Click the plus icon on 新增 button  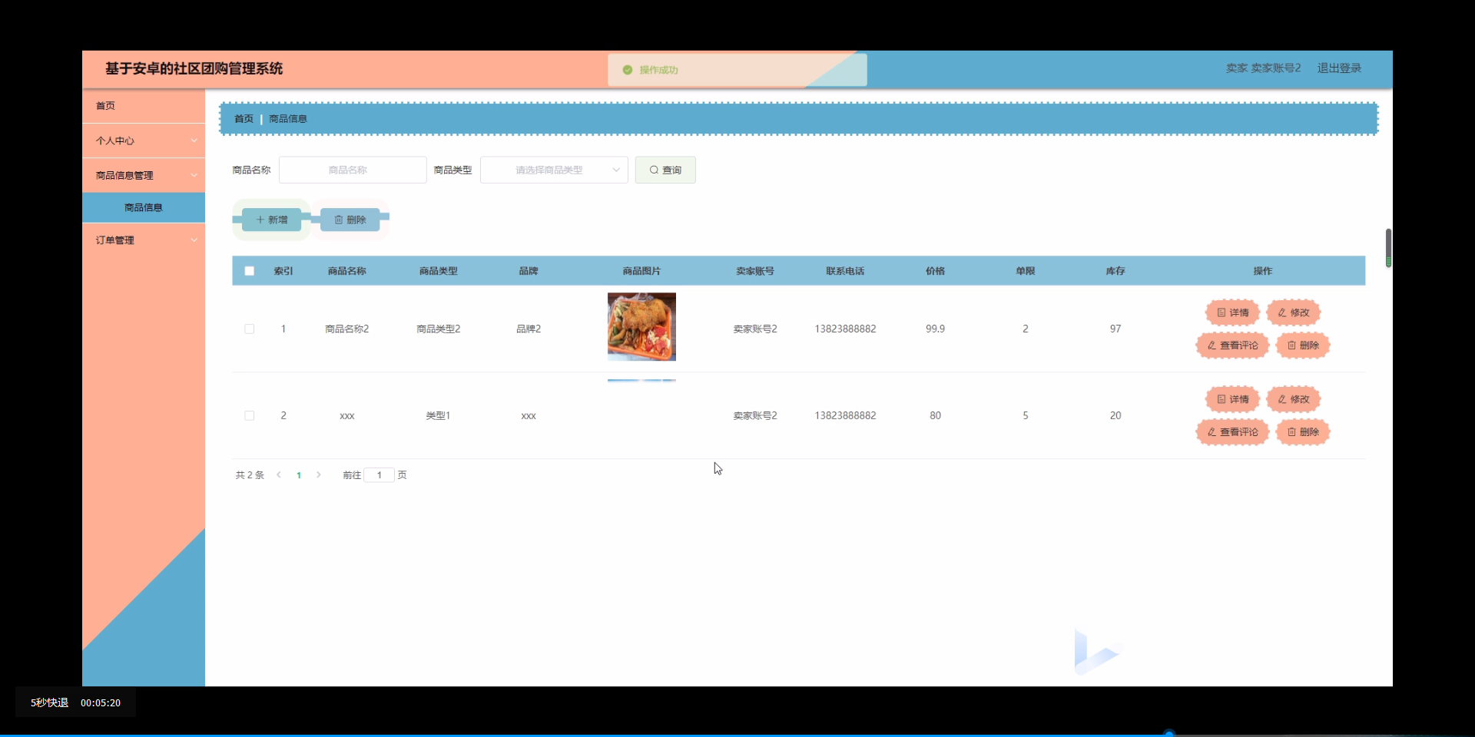point(260,220)
